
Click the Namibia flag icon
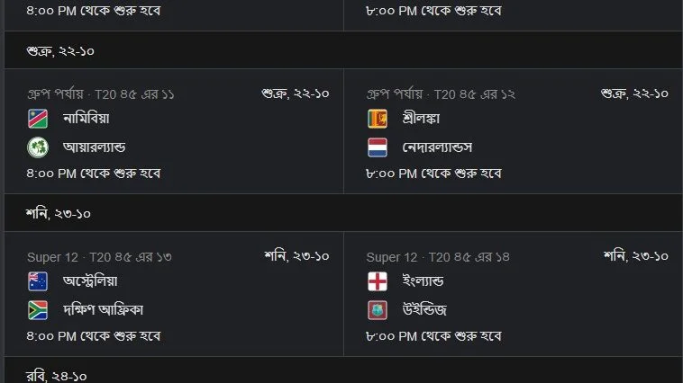click(x=38, y=119)
